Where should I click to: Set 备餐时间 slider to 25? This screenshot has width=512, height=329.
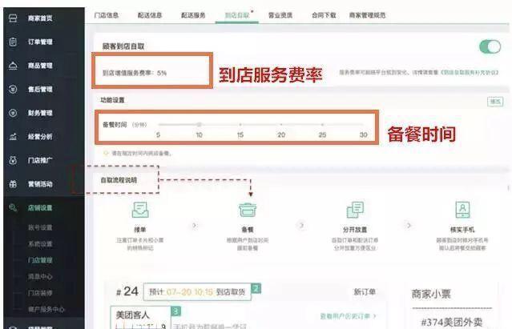[322, 124]
